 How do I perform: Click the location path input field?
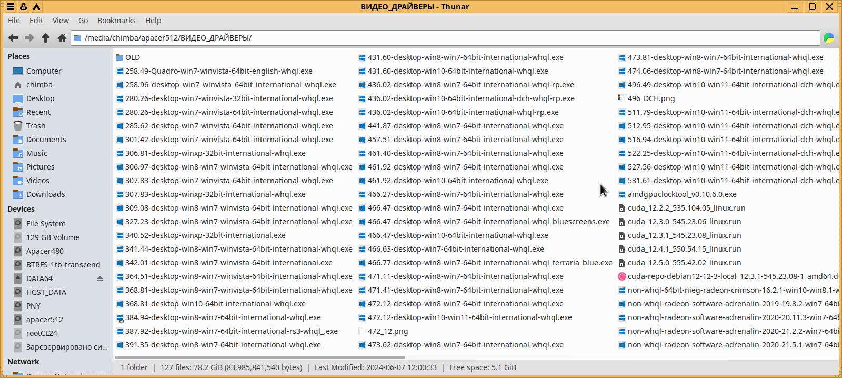tap(446, 38)
